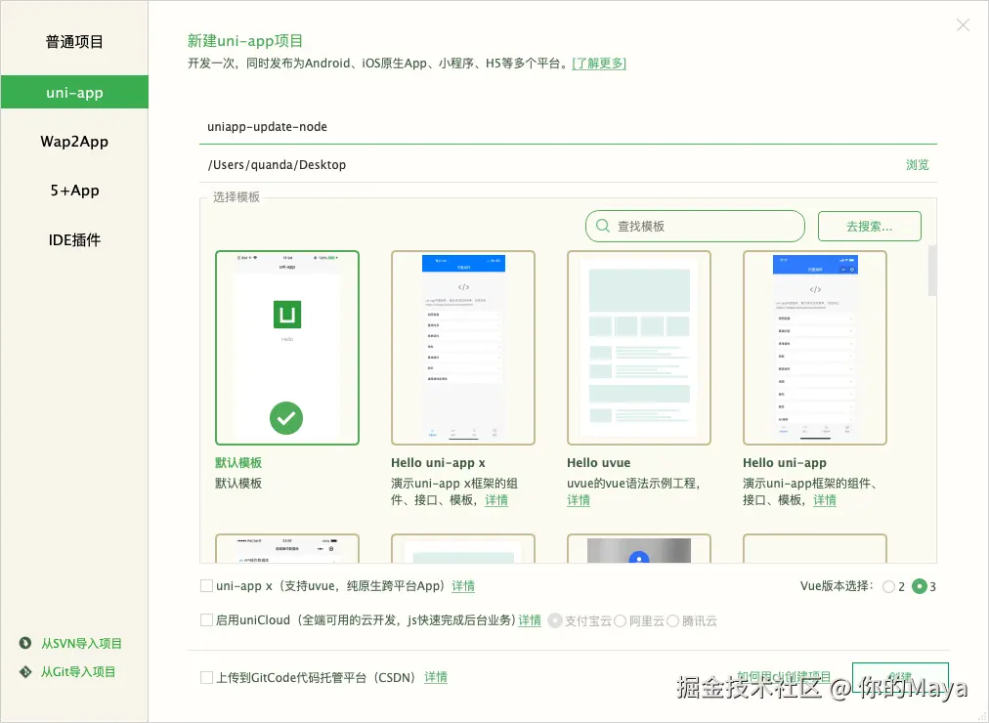This screenshot has width=989, height=723.
Task: Open 详情 link under Hello uni-app x
Action: point(496,500)
